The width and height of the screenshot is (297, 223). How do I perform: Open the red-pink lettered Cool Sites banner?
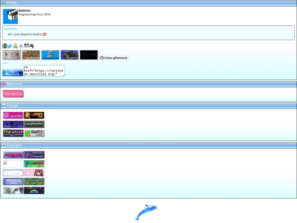(13, 155)
